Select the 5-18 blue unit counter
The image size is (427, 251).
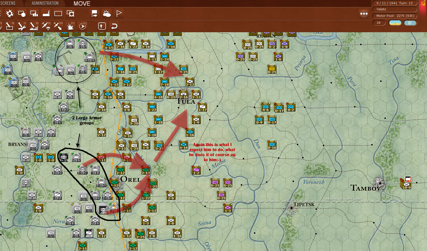click(x=152, y=132)
